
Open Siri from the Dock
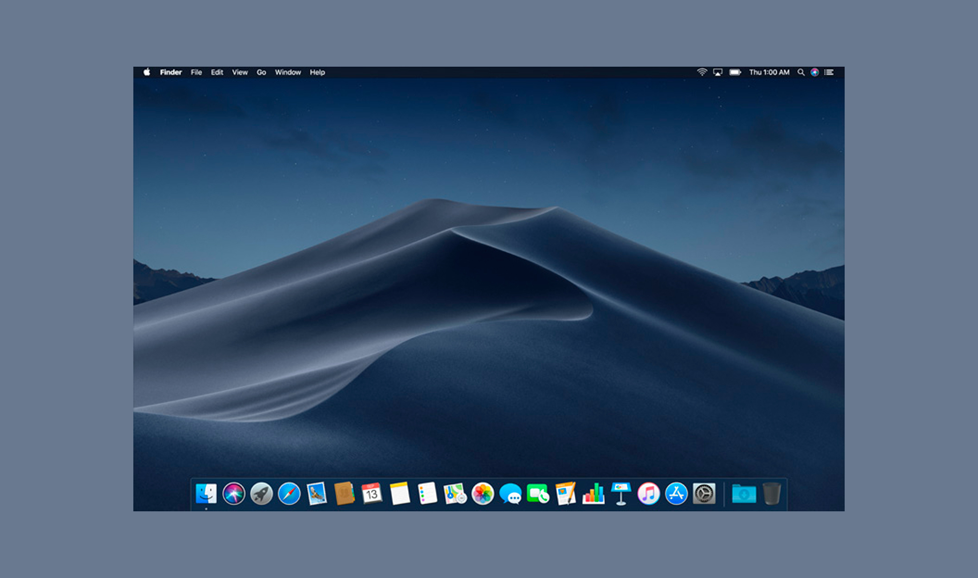(234, 494)
